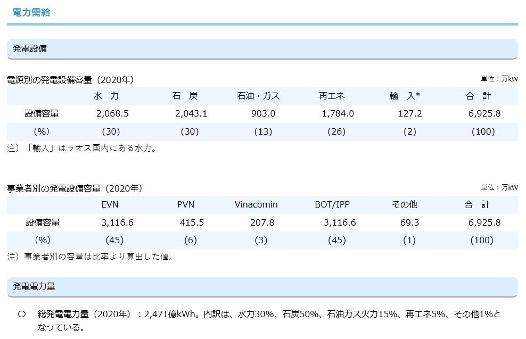Click the circle bullet before 総発電電力量
Viewport: 526px width, 339px height.
click(x=22, y=315)
